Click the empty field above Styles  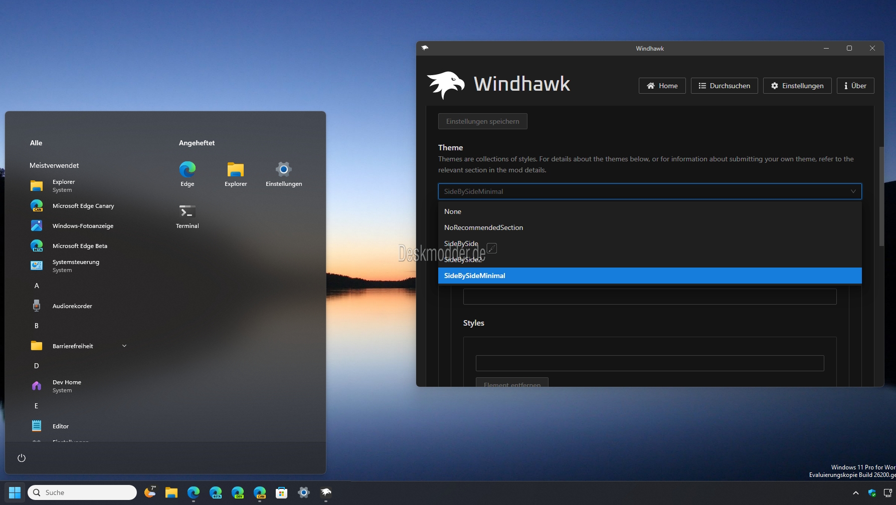(x=650, y=297)
